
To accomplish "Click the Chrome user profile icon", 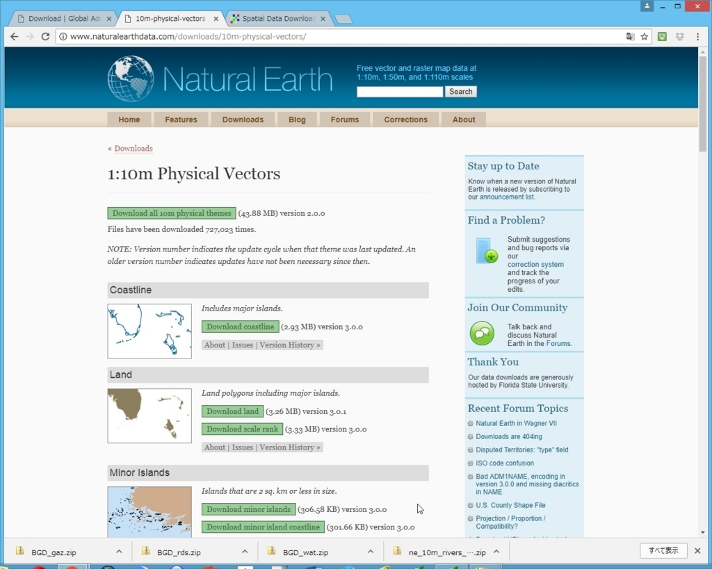I will 647,6.
